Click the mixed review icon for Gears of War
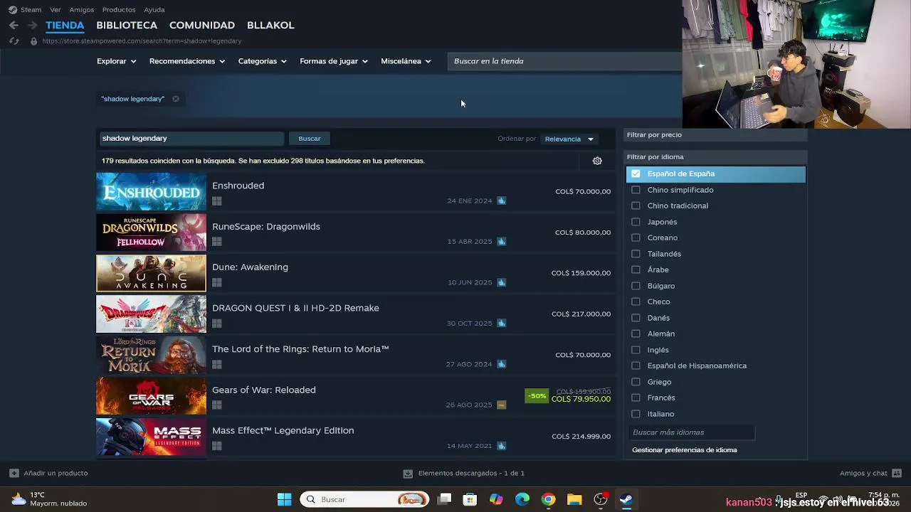The image size is (911, 512). click(501, 405)
